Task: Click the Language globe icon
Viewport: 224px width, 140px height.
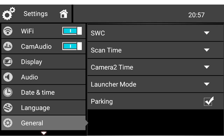Action: [x=8, y=108]
